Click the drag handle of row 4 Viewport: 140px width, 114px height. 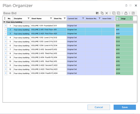[6, 38]
